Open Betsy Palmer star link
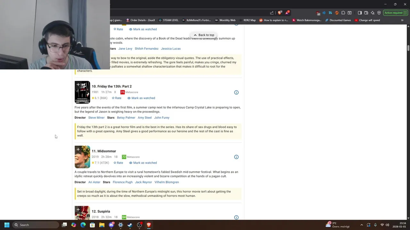Image resolution: width=410 pixels, height=230 pixels. [126, 118]
